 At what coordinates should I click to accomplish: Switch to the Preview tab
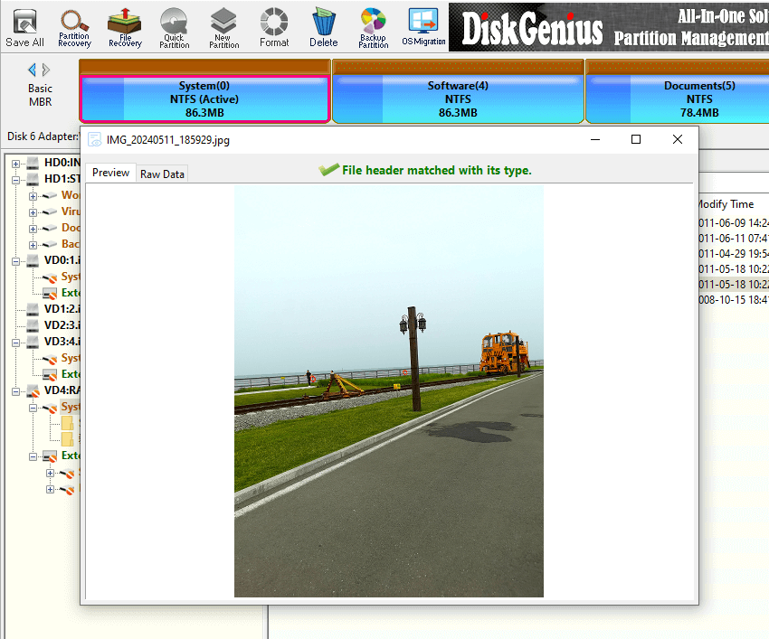tap(110, 173)
